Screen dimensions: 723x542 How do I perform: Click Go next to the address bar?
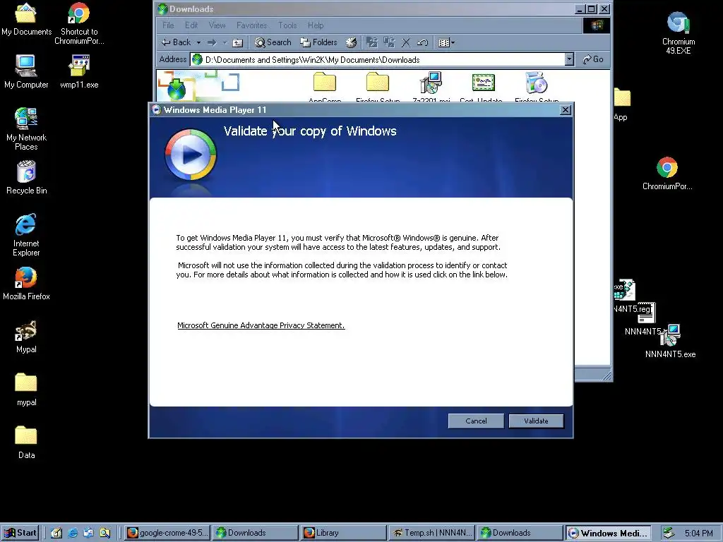pos(593,59)
